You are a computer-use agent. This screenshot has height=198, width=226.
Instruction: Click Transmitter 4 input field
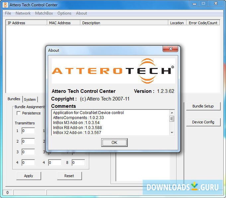[x=28, y=163]
